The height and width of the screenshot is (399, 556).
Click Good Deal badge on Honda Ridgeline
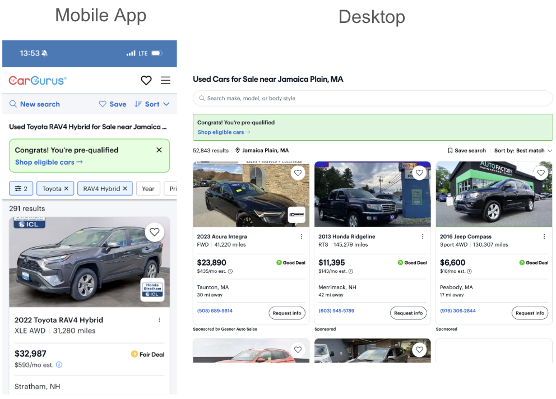click(x=413, y=263)
